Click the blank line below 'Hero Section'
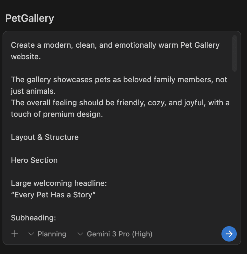This screenshot has height=254, width=247. click(x=96, y=172)
